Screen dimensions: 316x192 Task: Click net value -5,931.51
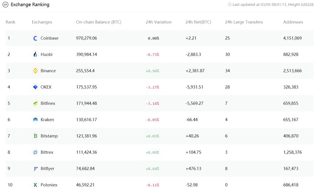coord(194,87)
